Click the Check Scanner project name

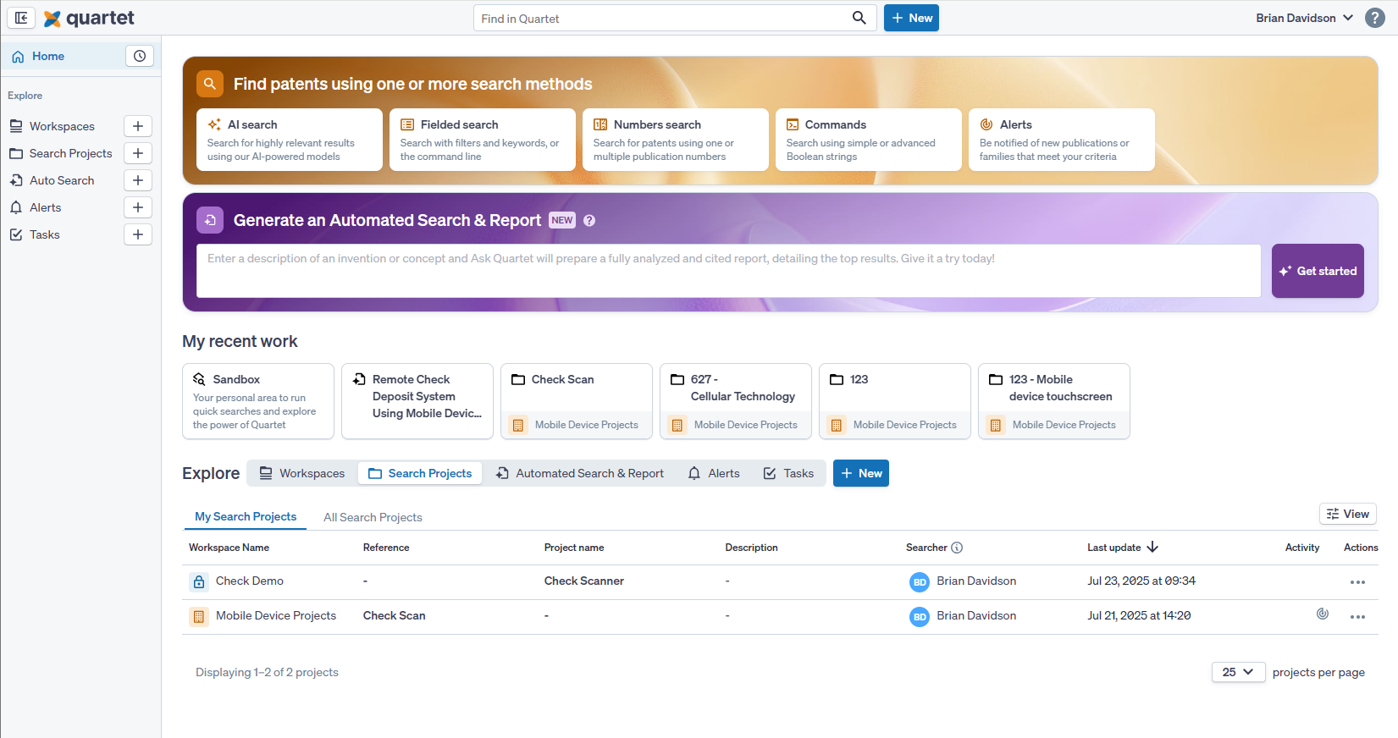(x=584, y=581)
